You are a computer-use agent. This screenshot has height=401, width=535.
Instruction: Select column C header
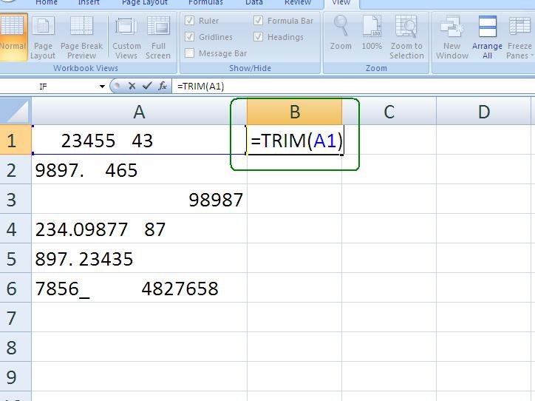pos(389,112)
